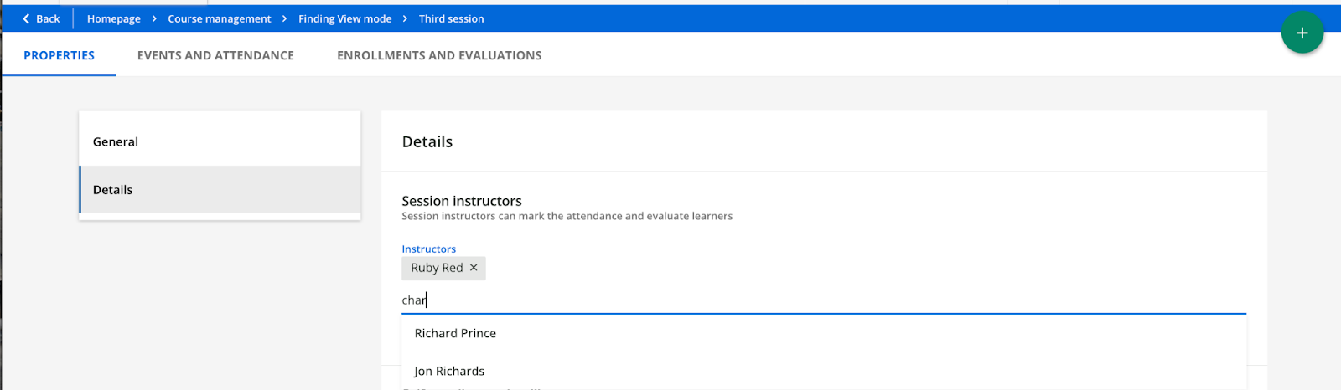The width and height of the screenshot is (1341, 390).
Task: Open the Course management breadcrumb
Action: (x=220, y=18)
